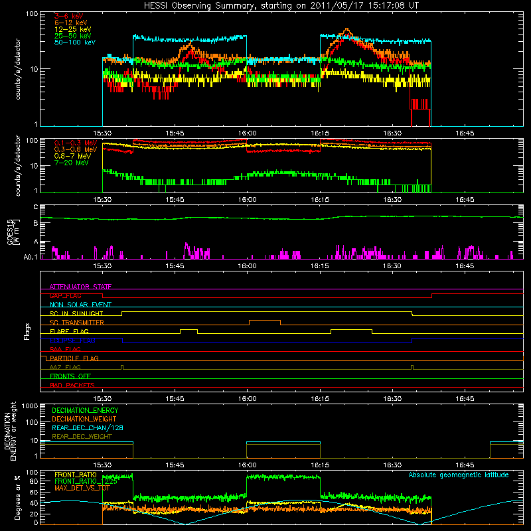This screenshot has width=531, height=531.
Task: Click the FRONTS_OFF flag label
Action: click(70, 376)
